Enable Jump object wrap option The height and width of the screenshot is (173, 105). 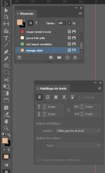64,97
